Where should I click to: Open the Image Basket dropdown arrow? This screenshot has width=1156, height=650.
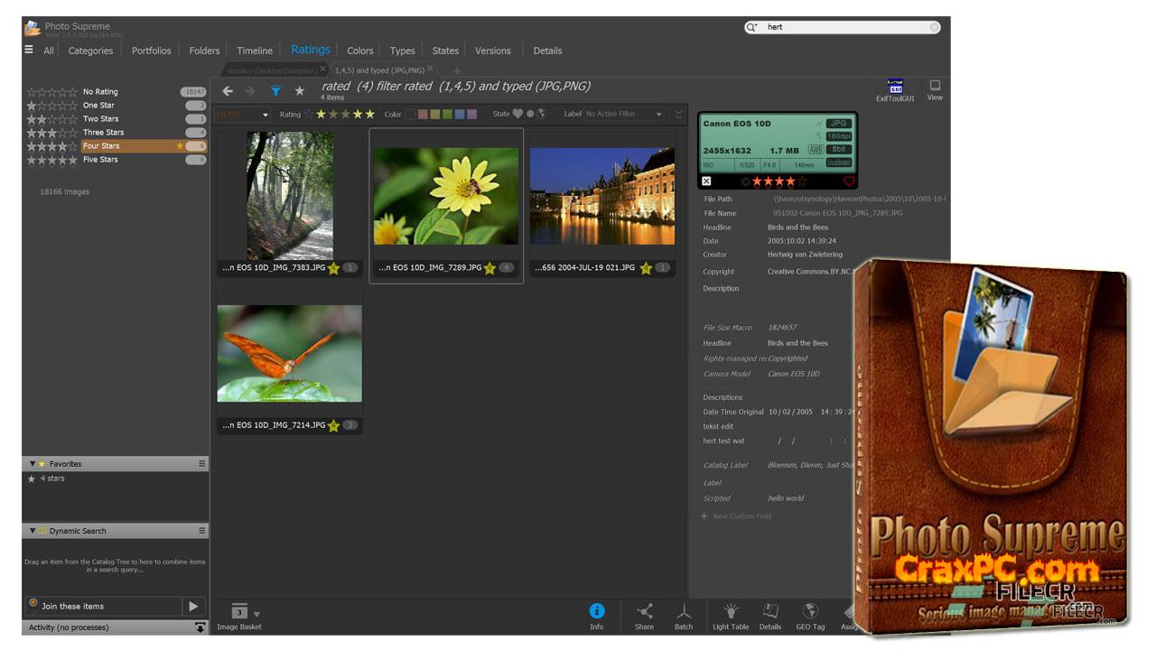coord(256,614)
